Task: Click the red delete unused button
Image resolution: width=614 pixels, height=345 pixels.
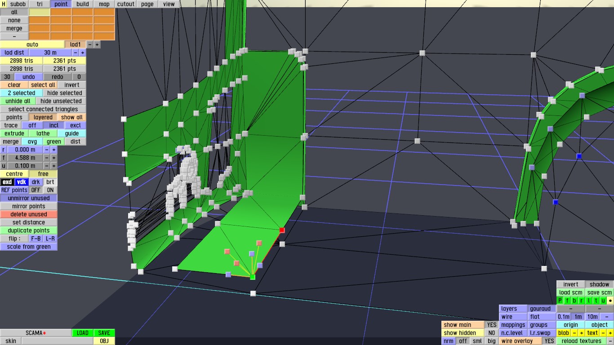Action: click(29, 214)
